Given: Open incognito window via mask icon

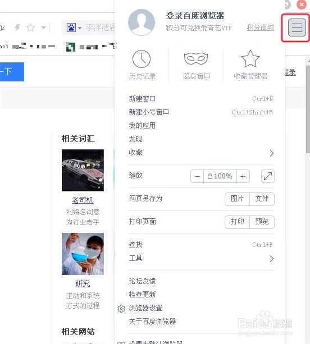Looking at the screenshot, I should click(x=196, y=58).
